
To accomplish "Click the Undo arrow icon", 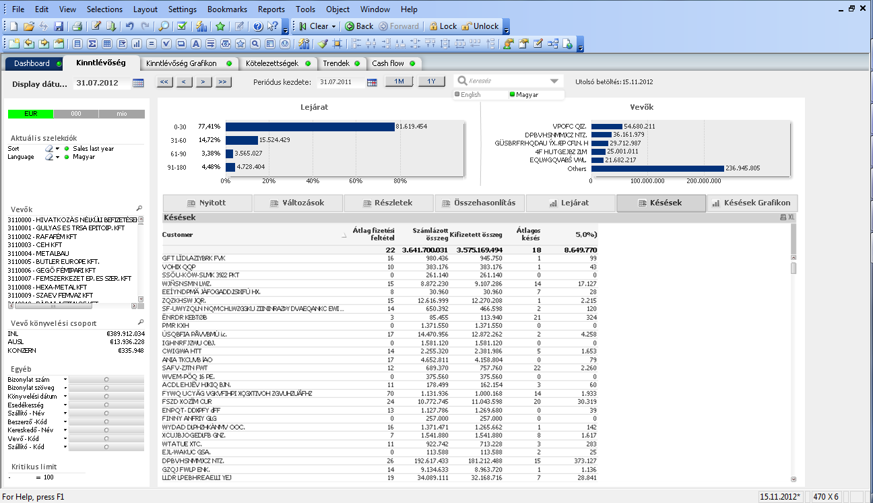I will point(129,26).
